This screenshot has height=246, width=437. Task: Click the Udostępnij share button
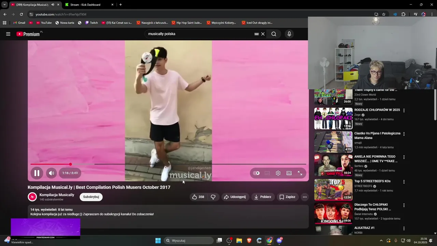tap(235, 197)
